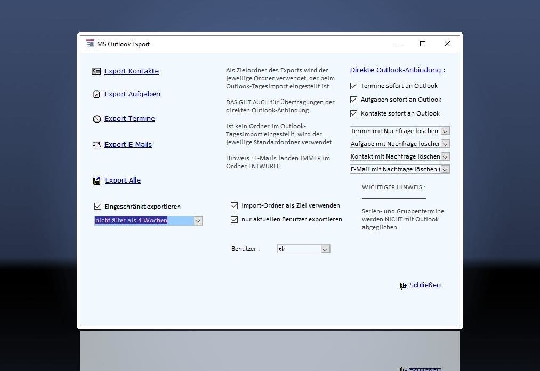Click the MS Outlook Export window title

tap(123, 44)
